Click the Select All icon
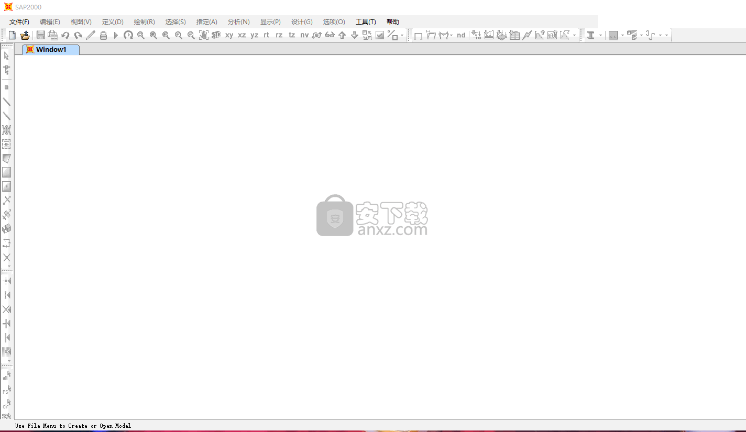746x432 pixels. click(x=7, y=375)
